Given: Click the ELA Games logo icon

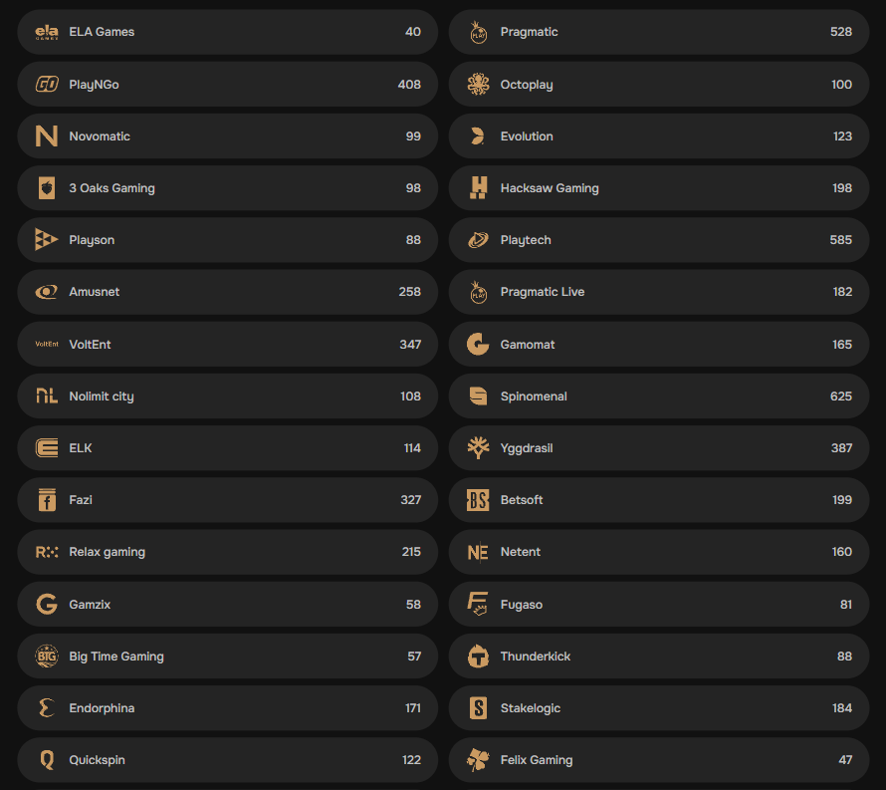Looking at the screenshot, I should [47, 32].
